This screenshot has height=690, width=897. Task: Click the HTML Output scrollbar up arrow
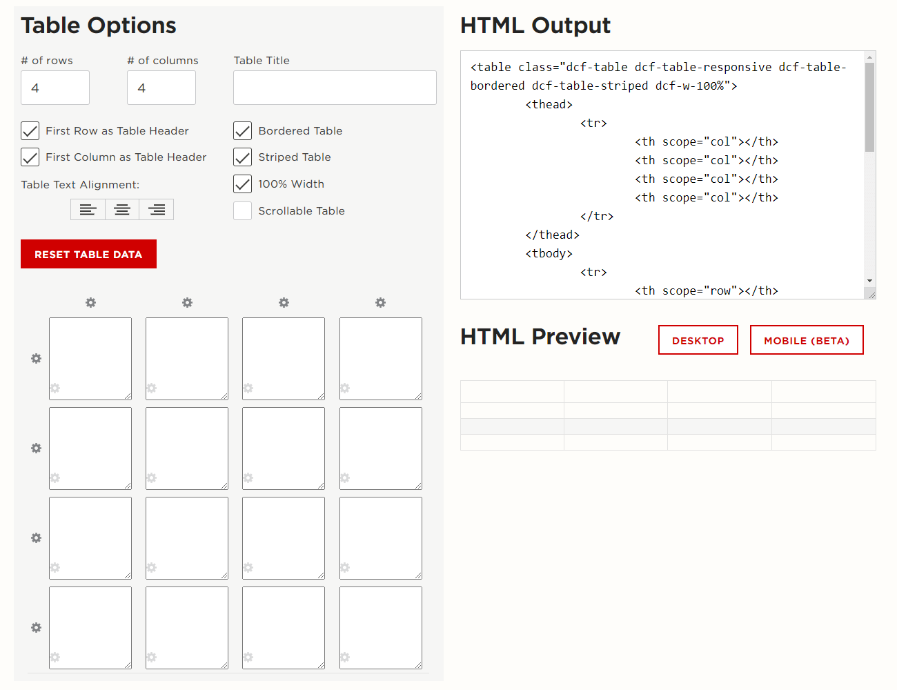point(869,57)
